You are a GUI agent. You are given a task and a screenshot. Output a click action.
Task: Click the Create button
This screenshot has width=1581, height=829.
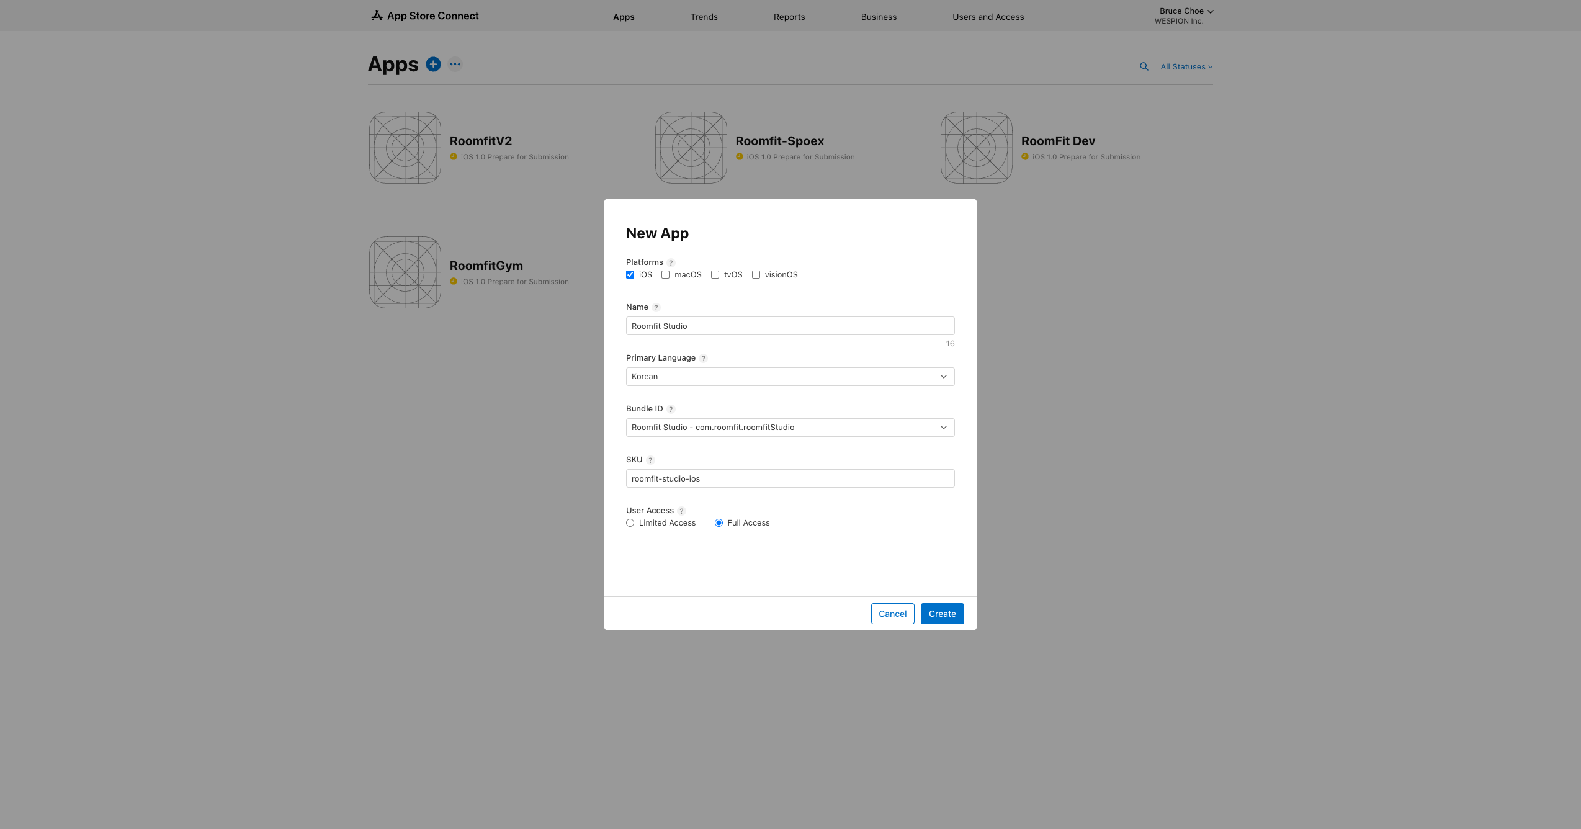[941, 614]
